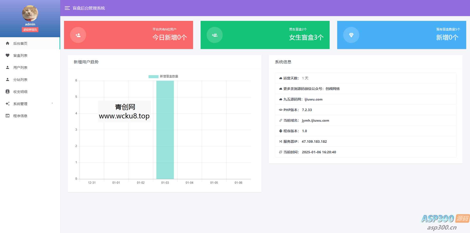
Task: Click the wallet icon for 收支明细
Action: pos(8,91)
